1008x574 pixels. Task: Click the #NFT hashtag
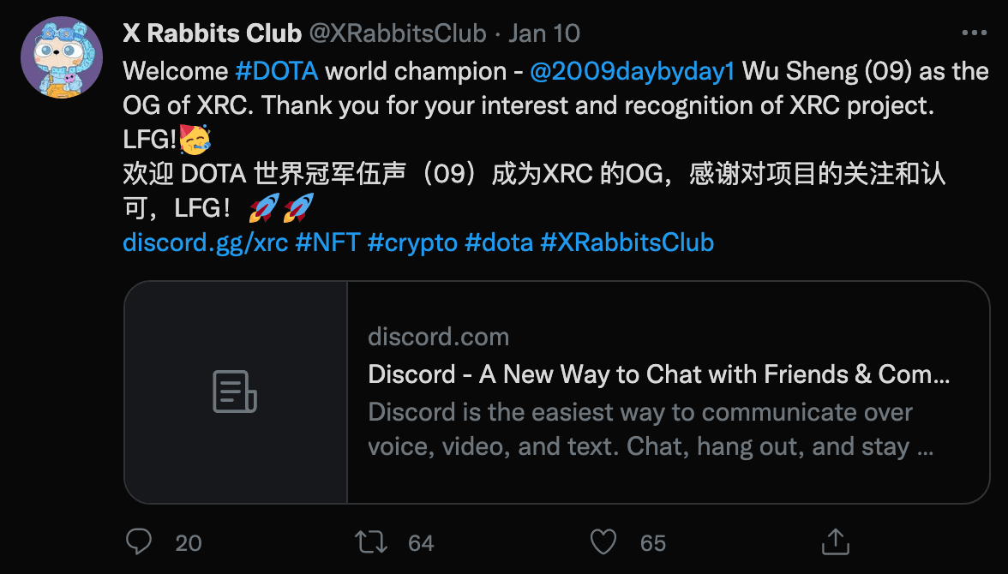[327, 242]
